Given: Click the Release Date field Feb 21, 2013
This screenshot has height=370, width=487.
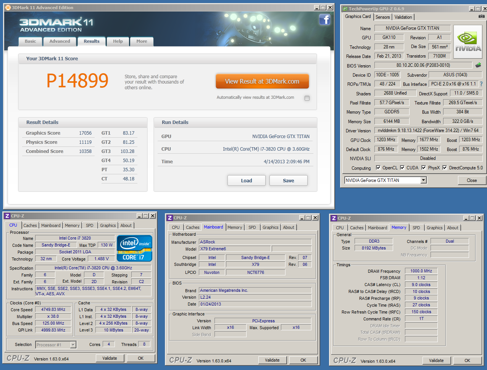Looking at the screenshot, I should coord(389,56).
